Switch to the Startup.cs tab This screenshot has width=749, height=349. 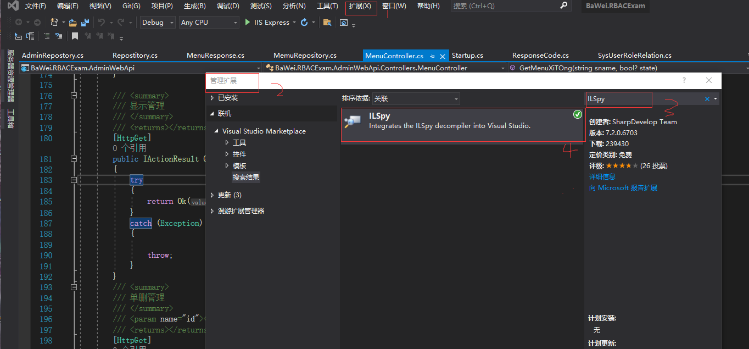467,56
